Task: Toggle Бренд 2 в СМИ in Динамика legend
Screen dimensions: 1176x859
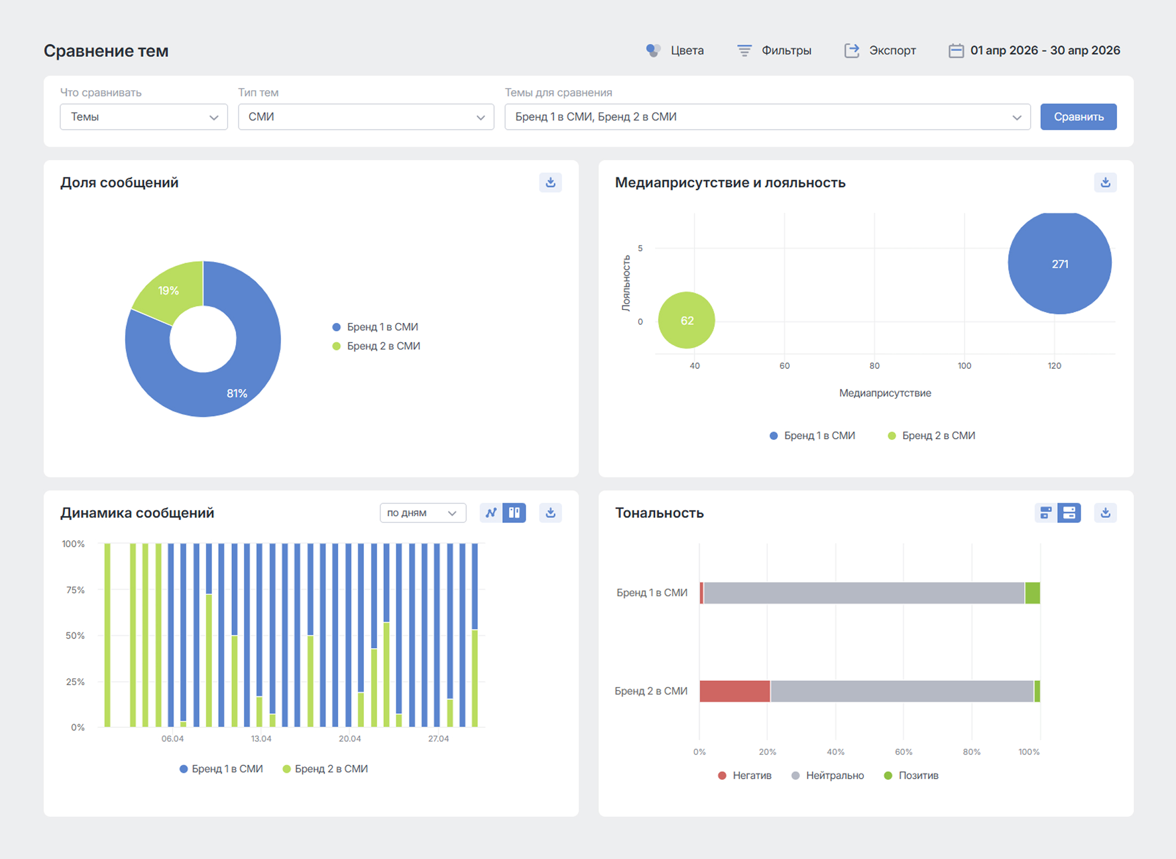Action: [325, 769]
